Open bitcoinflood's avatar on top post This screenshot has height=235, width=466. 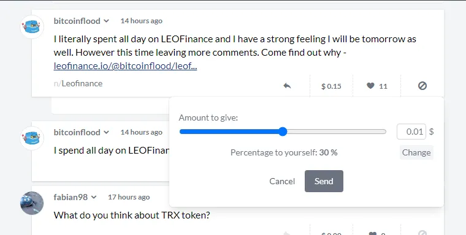(32, 27)
